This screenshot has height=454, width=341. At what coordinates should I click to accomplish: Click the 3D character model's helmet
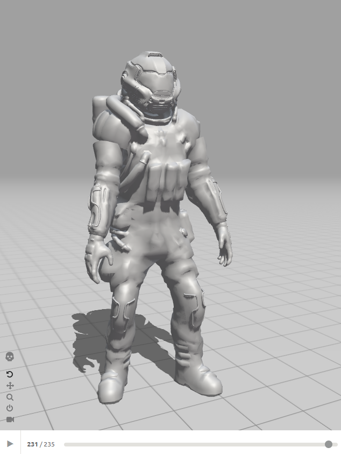(151, 82)
